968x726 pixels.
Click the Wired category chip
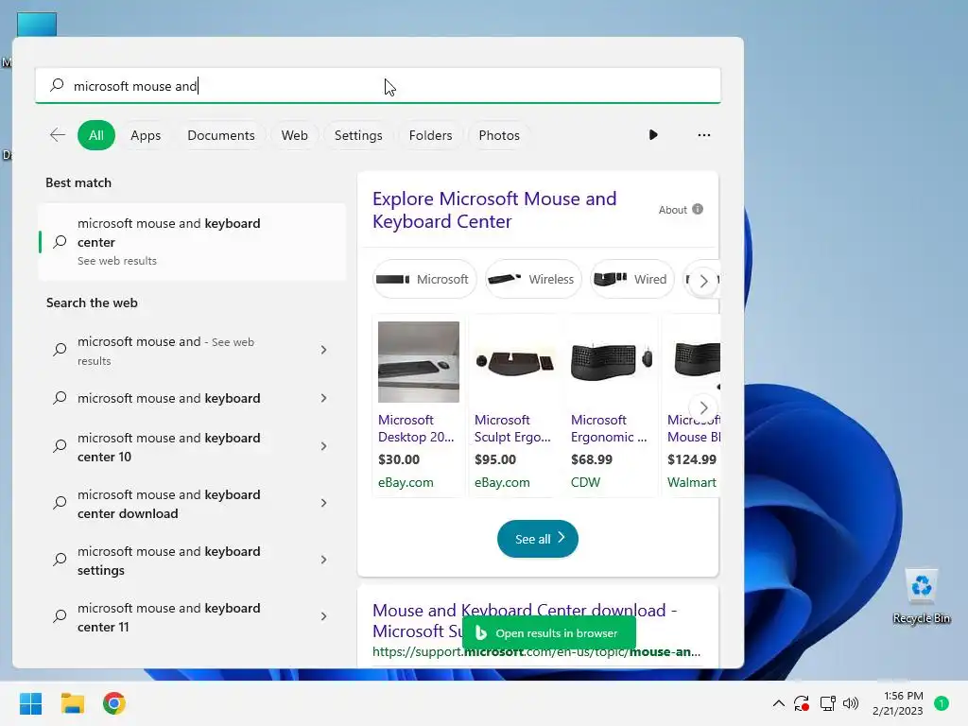(x=631, y=279)
